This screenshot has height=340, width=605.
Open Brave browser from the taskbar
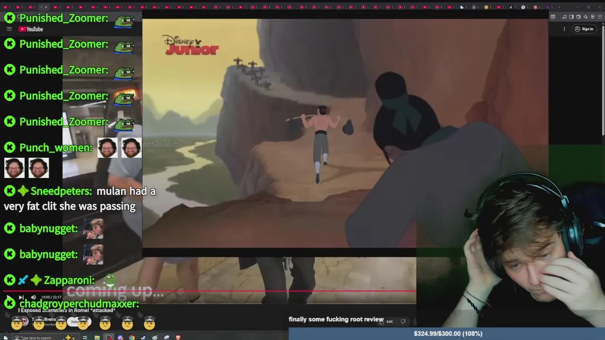coord(178,338)
